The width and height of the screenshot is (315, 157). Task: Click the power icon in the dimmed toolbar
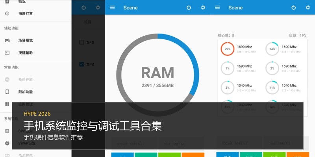click(83, 7)
